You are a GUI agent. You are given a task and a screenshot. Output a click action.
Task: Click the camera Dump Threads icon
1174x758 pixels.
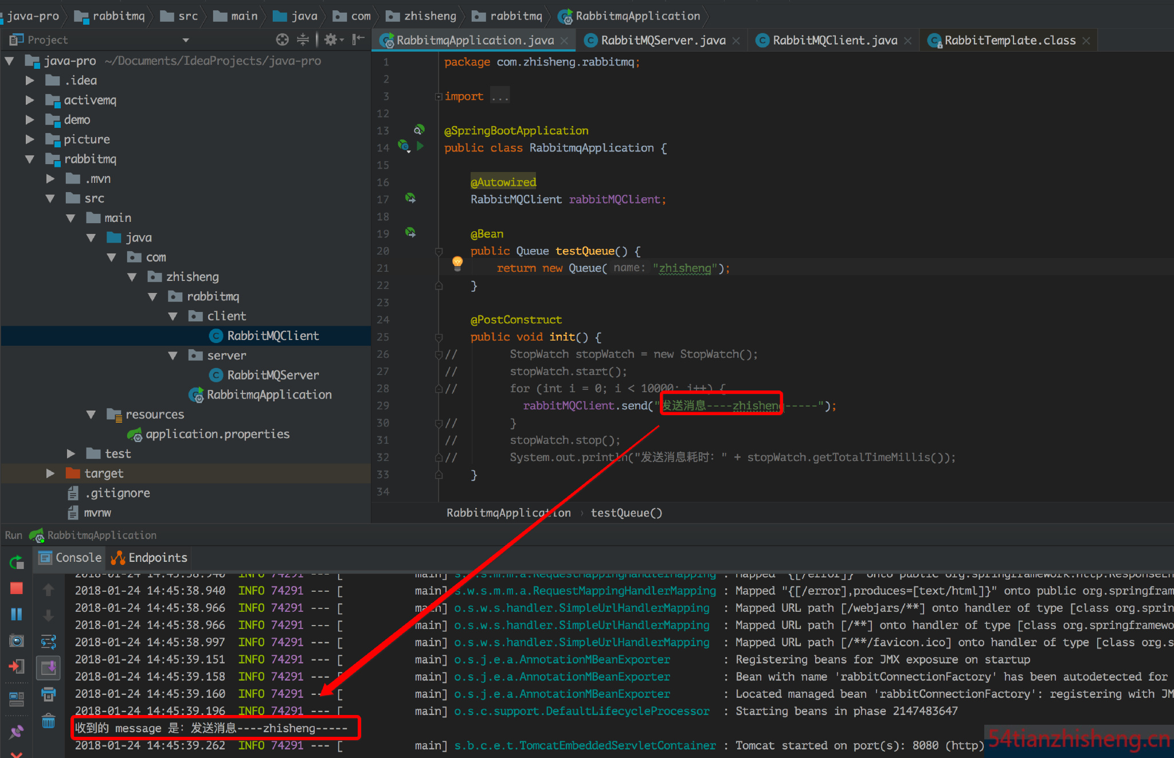click(17, 640)
